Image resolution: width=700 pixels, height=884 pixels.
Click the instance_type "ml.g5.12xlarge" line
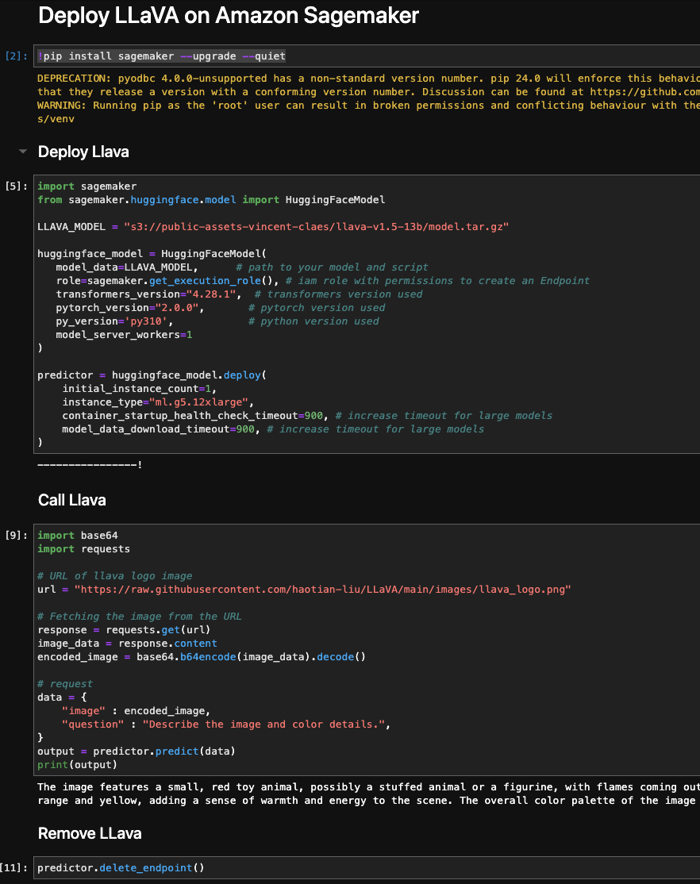(158, 402)
